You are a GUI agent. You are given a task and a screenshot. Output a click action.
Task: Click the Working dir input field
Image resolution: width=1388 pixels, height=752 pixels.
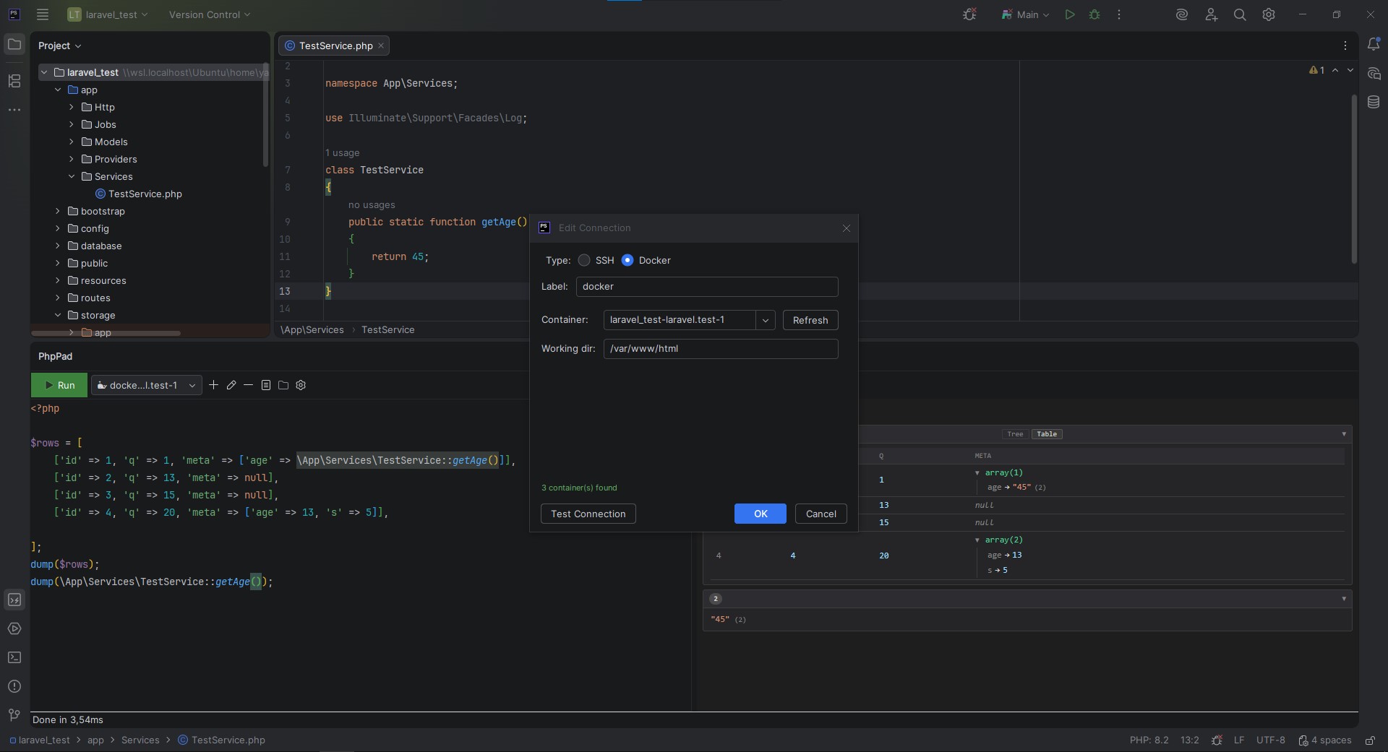(x=720, y=349)
